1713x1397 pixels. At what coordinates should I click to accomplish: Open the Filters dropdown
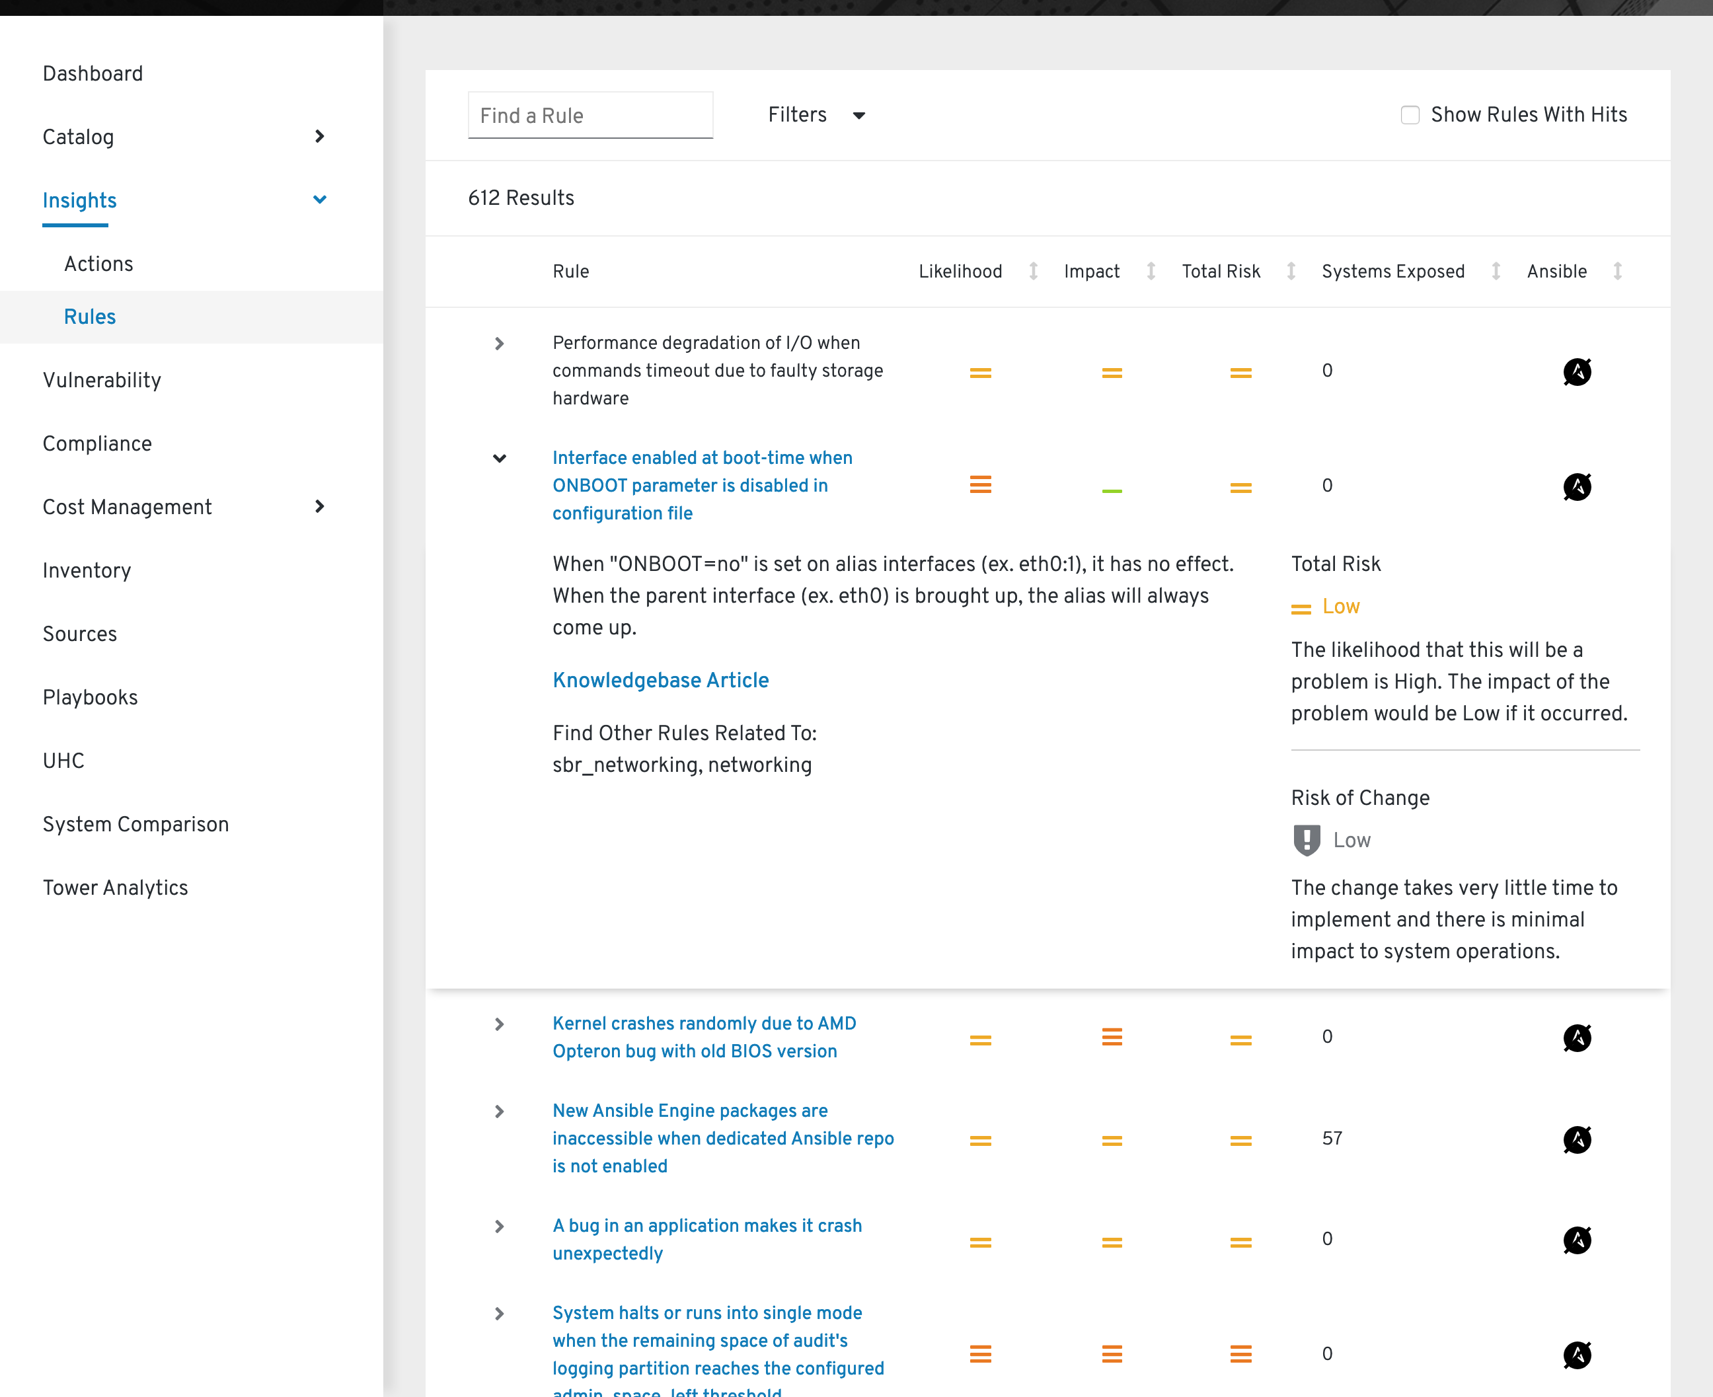tap(817, 115)
